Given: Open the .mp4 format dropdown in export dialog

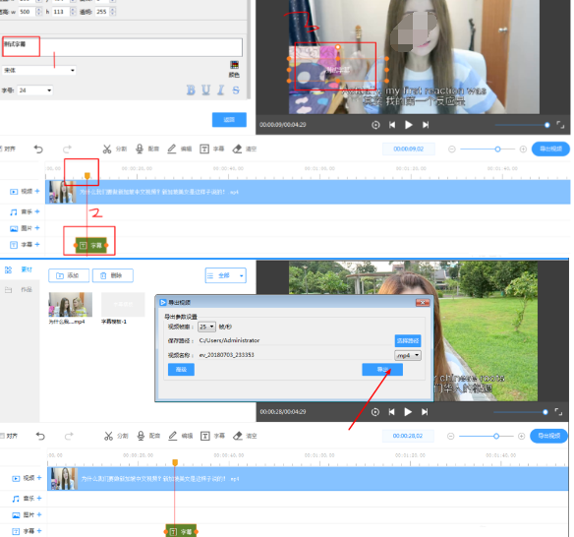Looking at the screenshot, I should [x=408, y=355].
